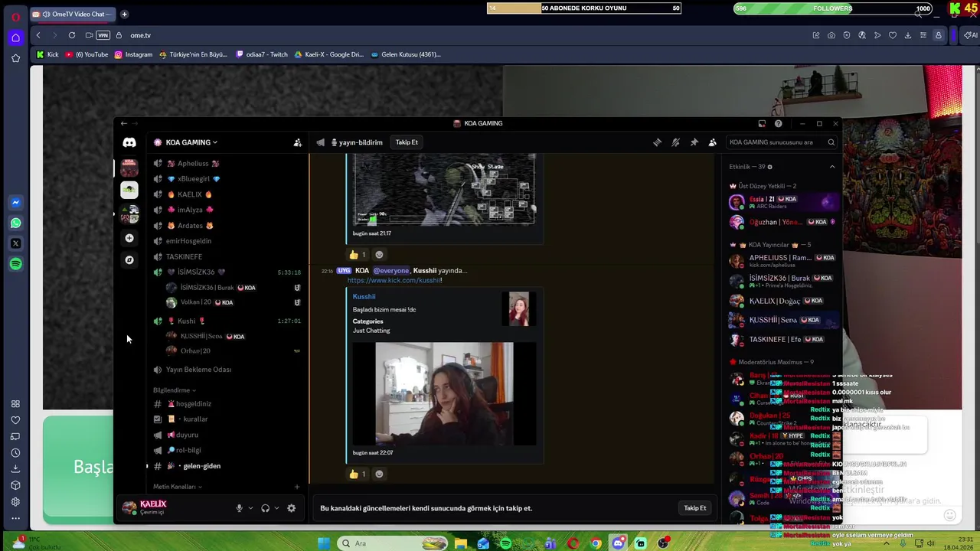Open Opera history clock icon in sidebar
The width and height of the screenshot is (980, 551).
[15, 452]
